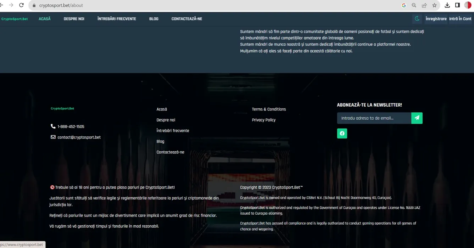Go to ACASĂ in the navbar
474x248 pixels.
45,19
